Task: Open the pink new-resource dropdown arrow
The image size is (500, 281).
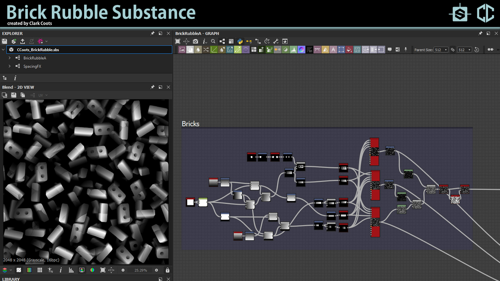Action: [x=47, y=41]
